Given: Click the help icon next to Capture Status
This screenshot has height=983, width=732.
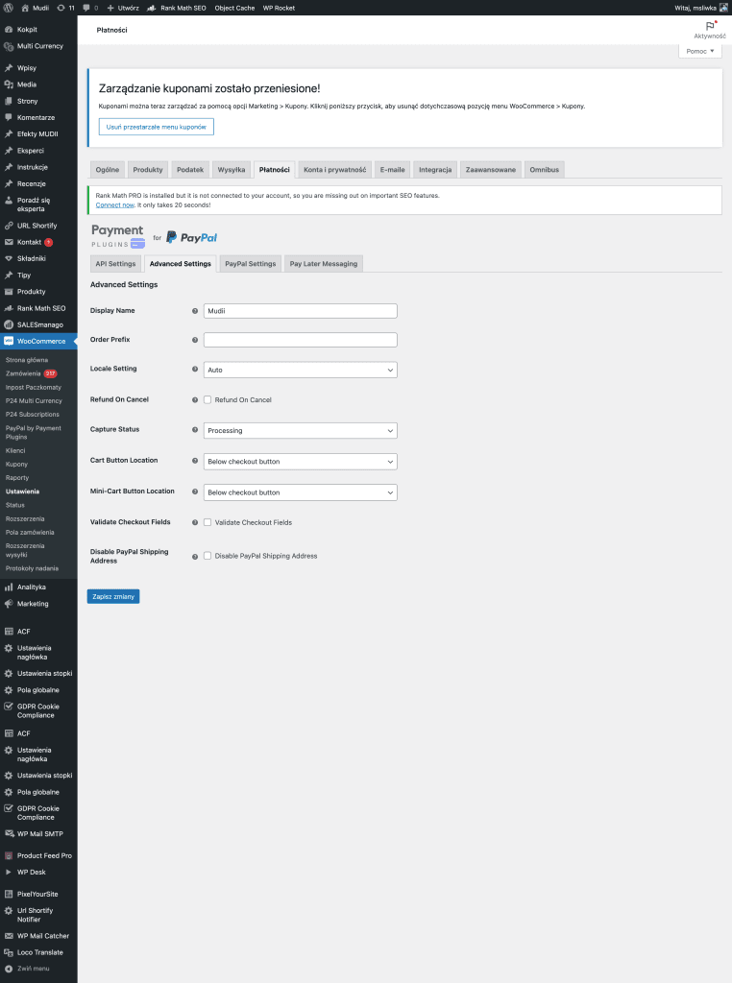Looking at the screenshot, I should click(195, 430).
